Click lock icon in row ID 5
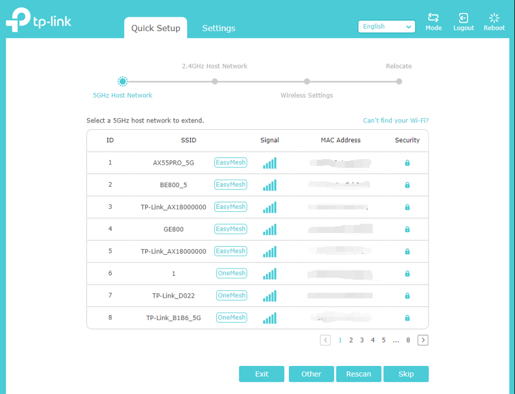 click(407, 252)
